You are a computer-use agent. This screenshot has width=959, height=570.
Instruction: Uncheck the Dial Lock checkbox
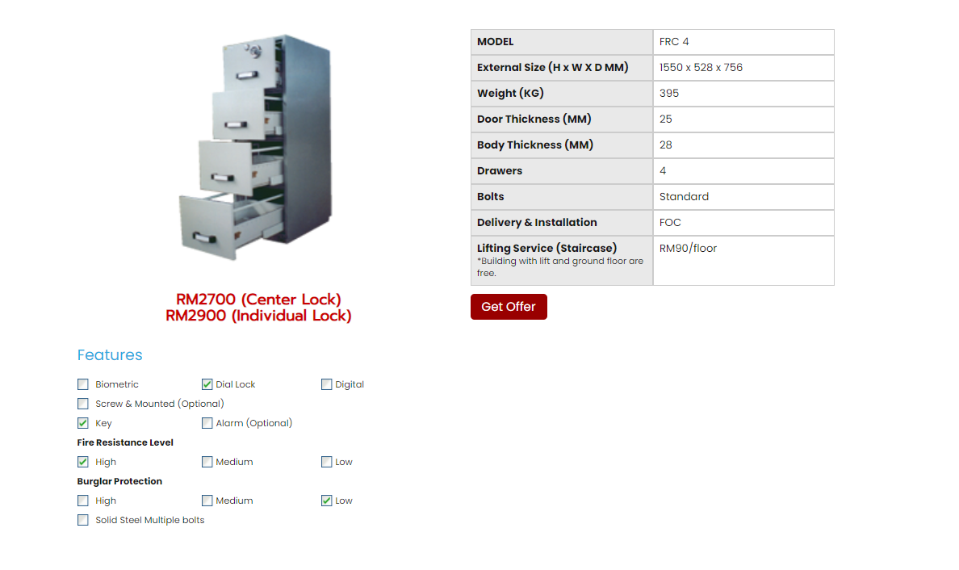pyautogui.click(x=207, y=384)
